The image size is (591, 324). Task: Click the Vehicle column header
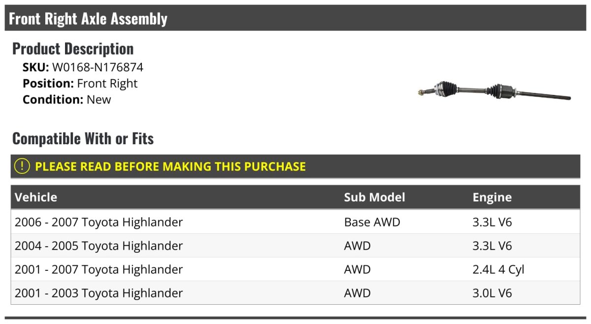36,197
